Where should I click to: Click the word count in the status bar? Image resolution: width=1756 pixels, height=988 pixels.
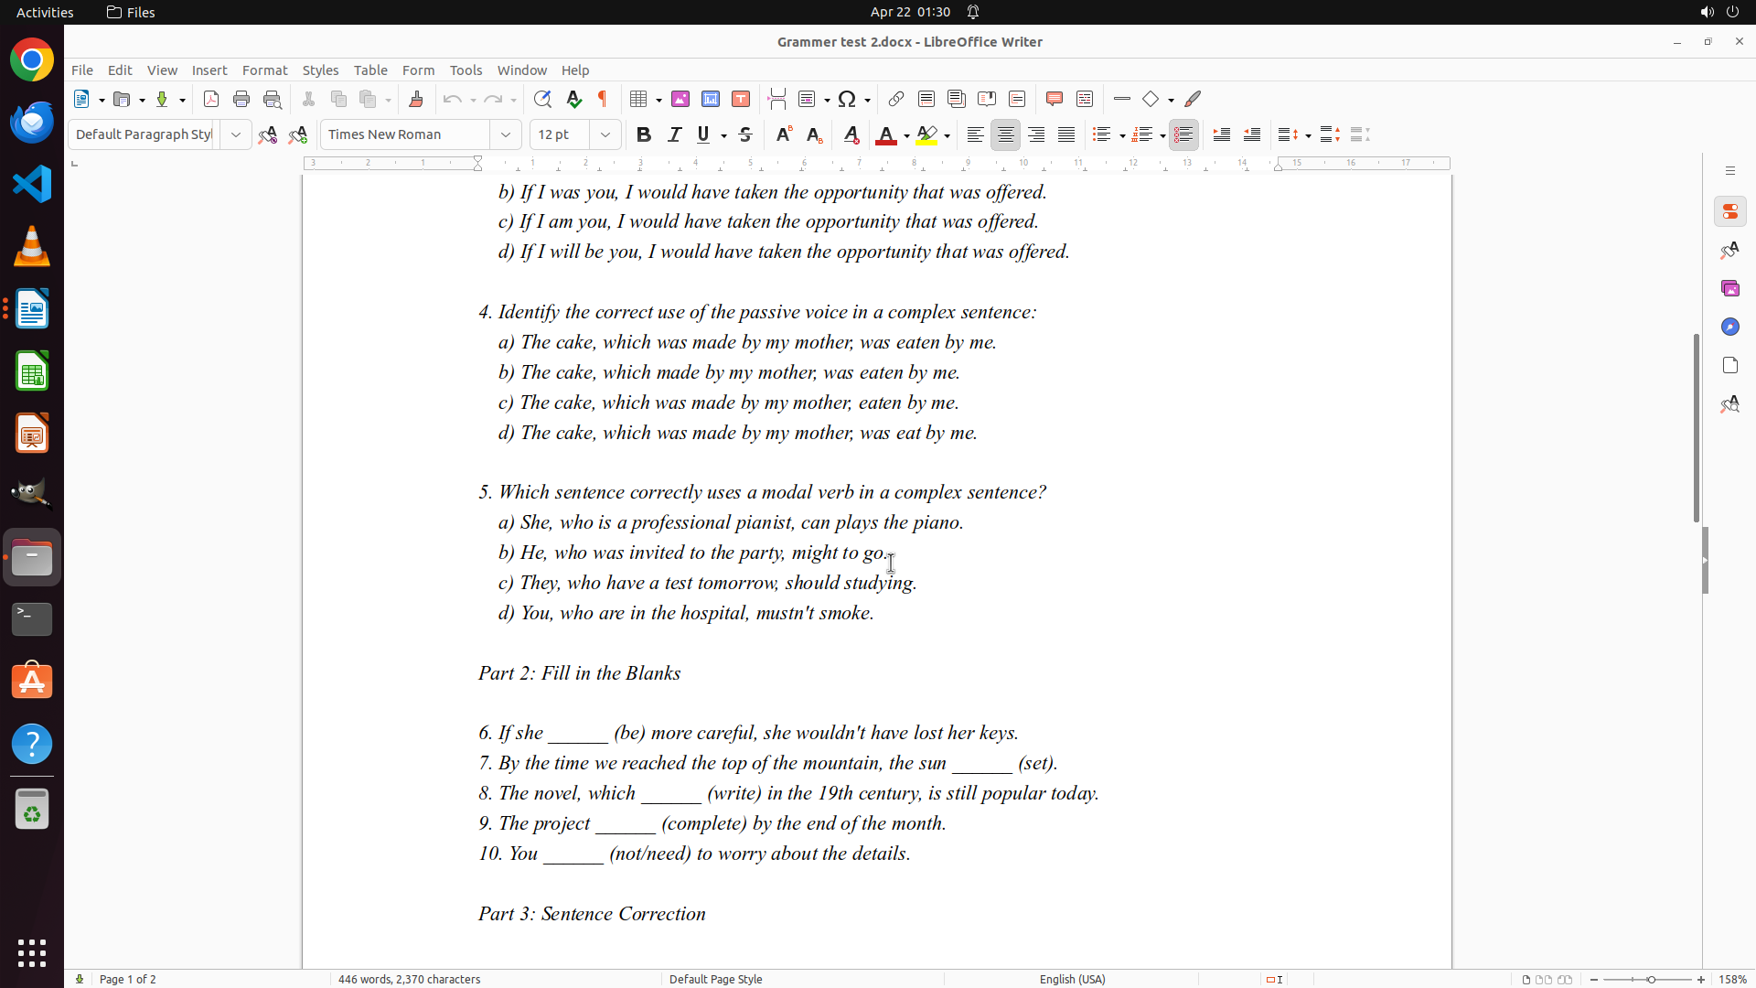(409, 979)
